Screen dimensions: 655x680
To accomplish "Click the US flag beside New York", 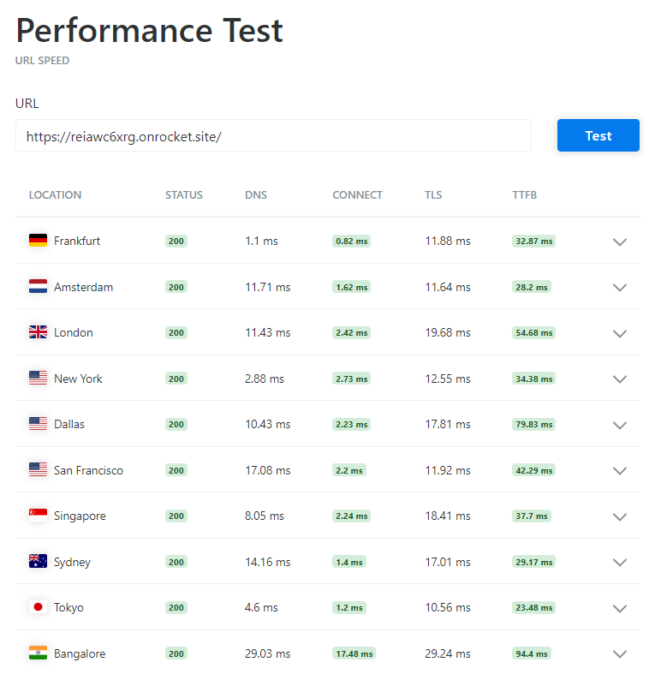I will [x=38, y=379].
